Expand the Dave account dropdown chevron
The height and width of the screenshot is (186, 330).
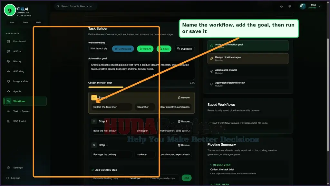[319, 6]
